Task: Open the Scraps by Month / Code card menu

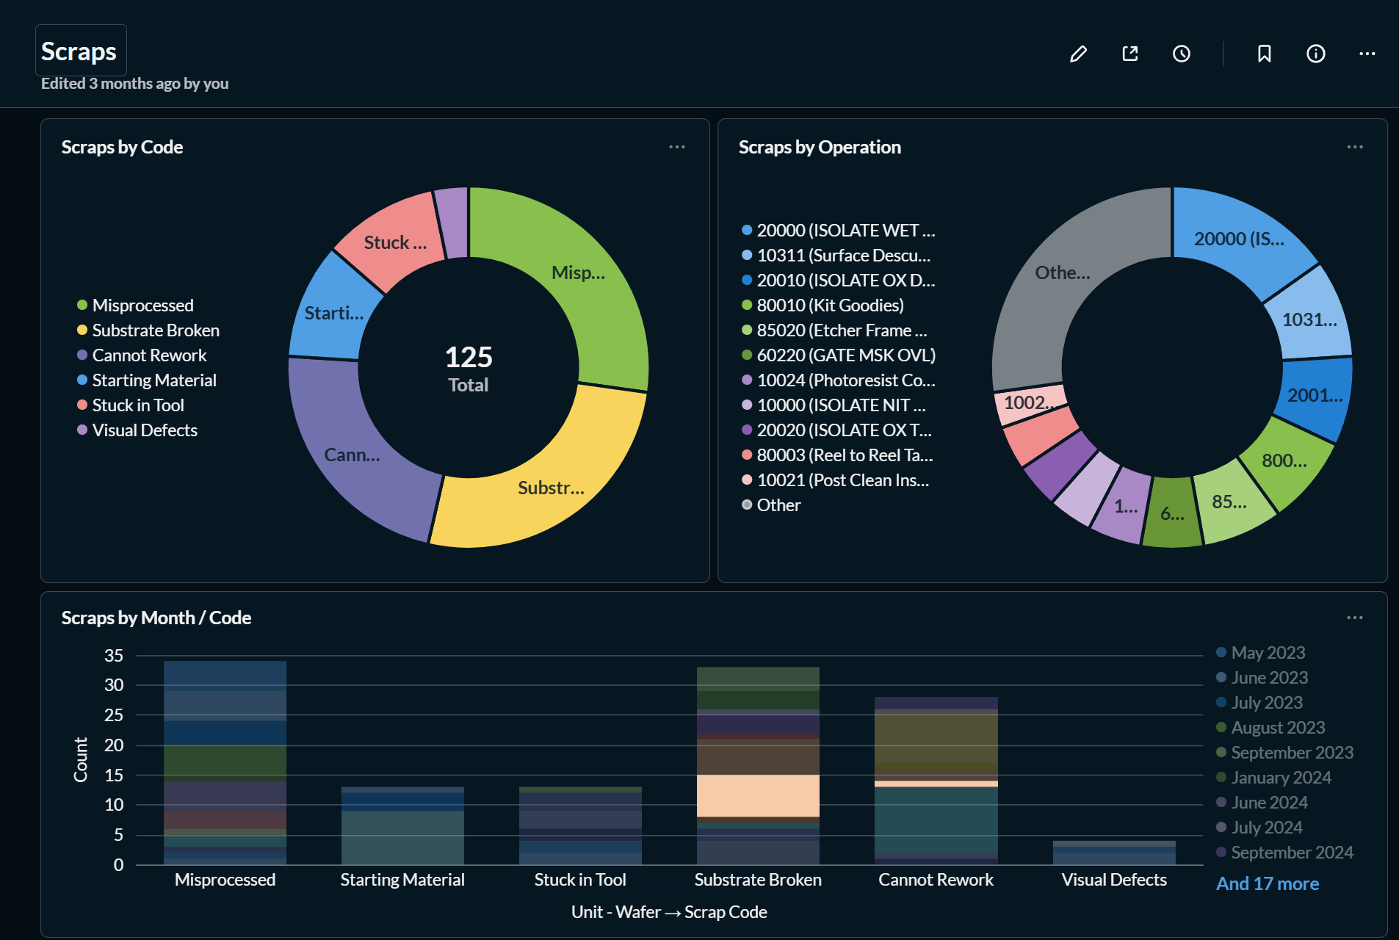Action: tap(1355, 618)
